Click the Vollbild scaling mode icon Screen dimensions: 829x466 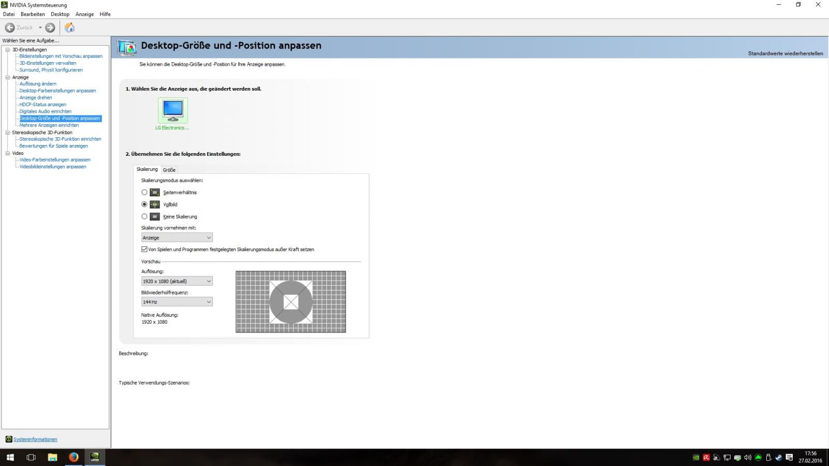154,204
